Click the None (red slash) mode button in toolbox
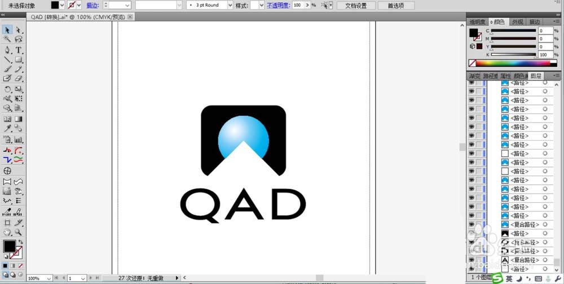This screenshot has height=284, width=564. [20, 265]
